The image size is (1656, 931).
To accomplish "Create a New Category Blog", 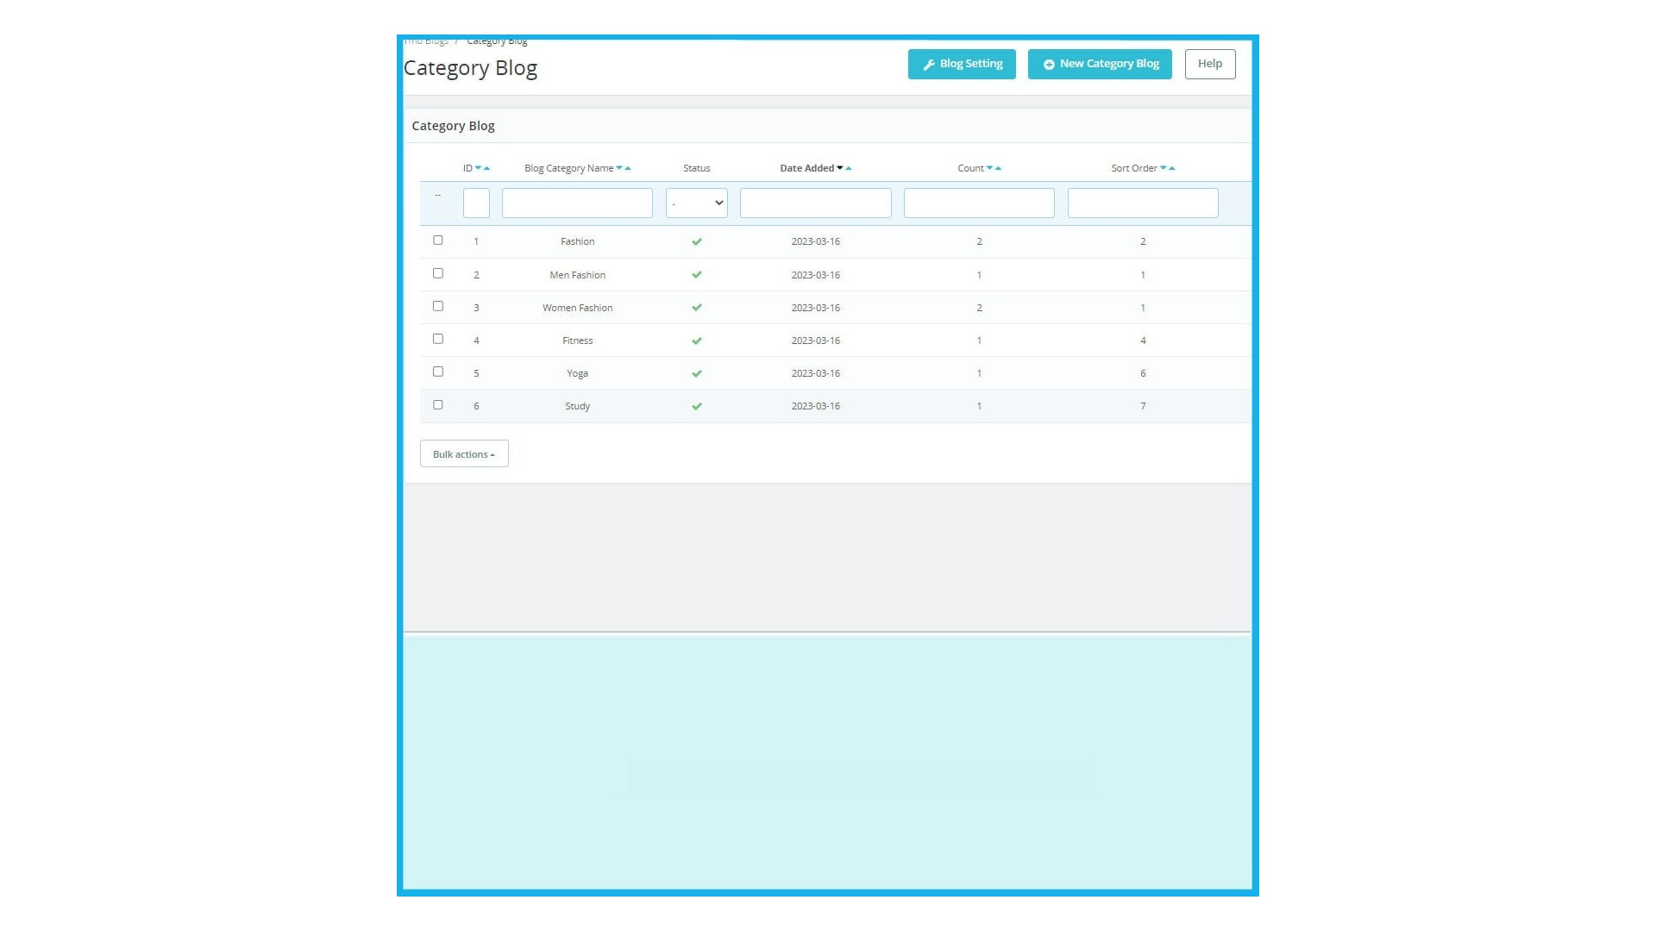I will pyautogui.click(x=1100, y=64).
